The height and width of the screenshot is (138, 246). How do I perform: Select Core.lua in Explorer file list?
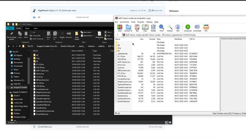(39, 77)
